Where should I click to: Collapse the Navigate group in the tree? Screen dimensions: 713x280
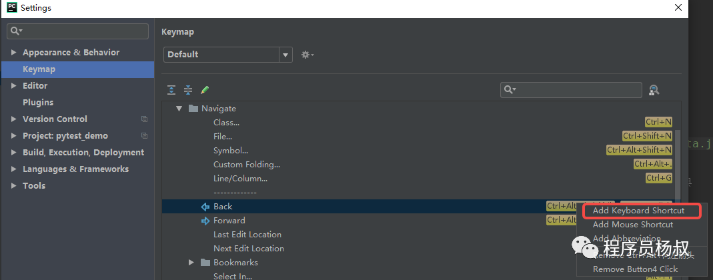179,109
